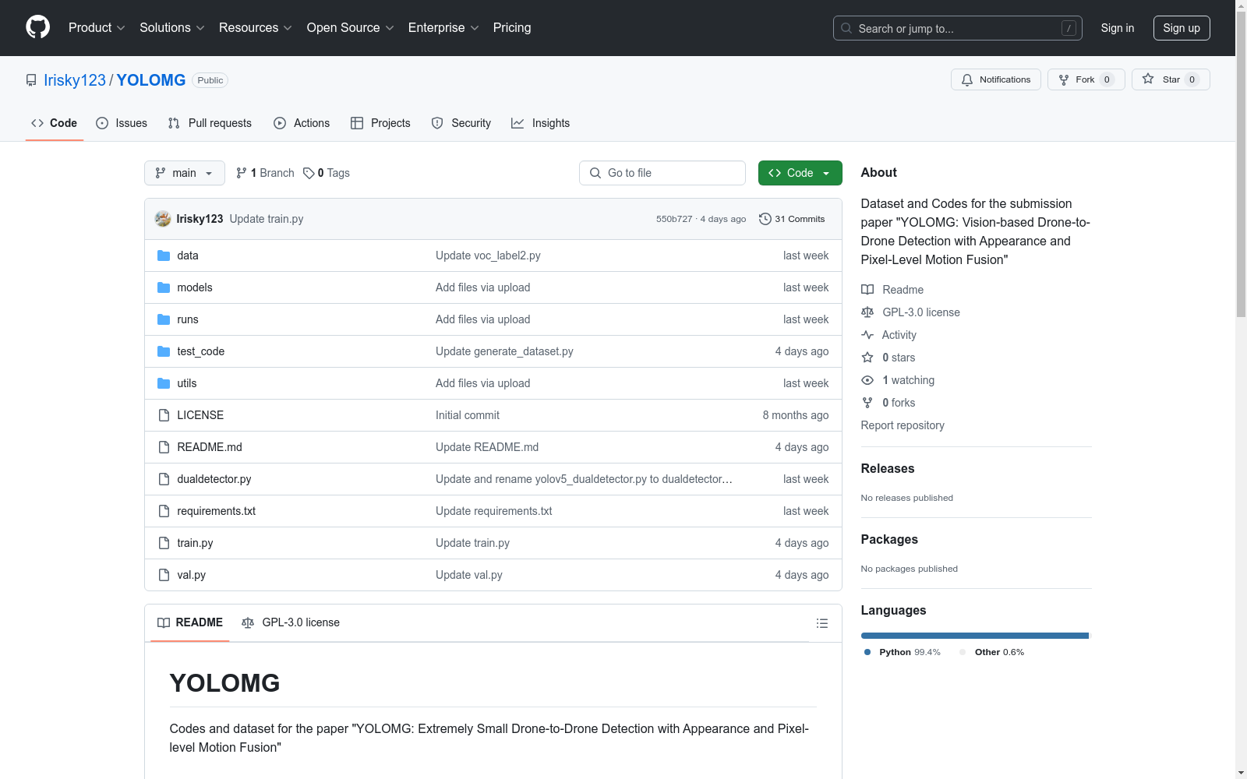Click the Sign up button
The width and height of the screenshot is (1247, 779).
coord(1182,28)
